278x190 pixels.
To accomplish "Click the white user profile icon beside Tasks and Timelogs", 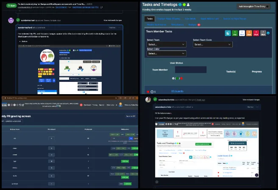I will point(188,5).
